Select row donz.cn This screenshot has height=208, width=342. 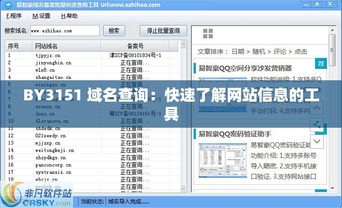click(x=93, y=114)
